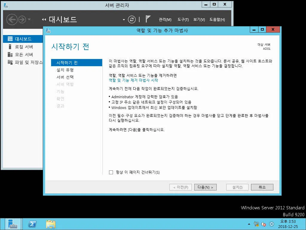Click the back navigation arrow

pos(12,19)
